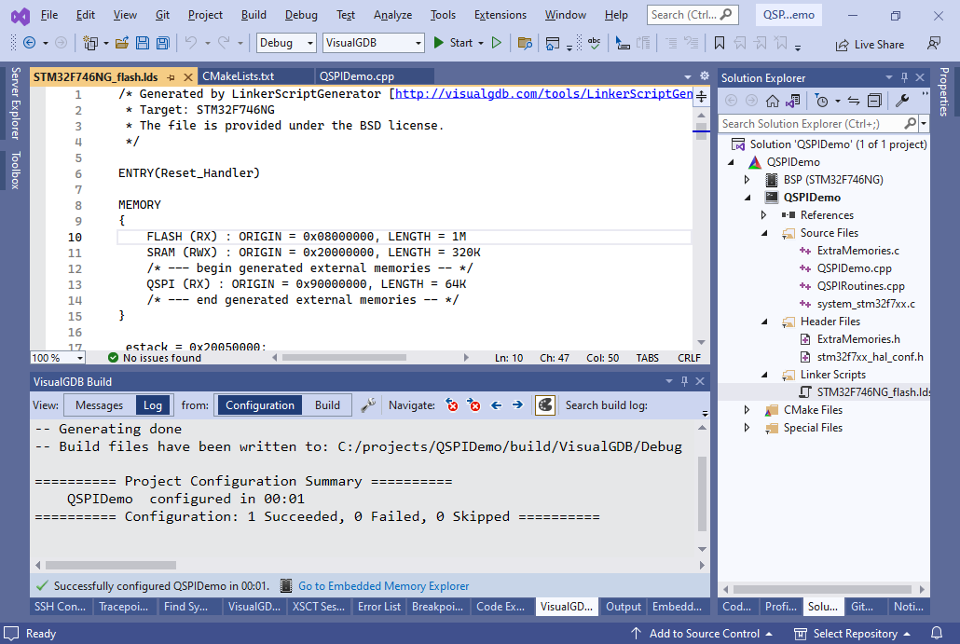Toggle auto-hide pin on VisualGDB Build pane
Viewport: 960px width, 644px height.
point(684,381)
